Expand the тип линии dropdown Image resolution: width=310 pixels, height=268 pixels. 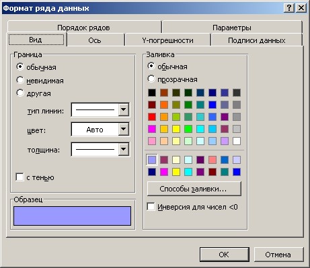pyautogui.click(x=124, y=109)
